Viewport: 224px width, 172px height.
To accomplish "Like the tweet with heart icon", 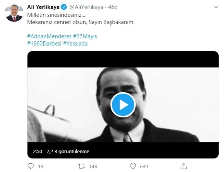I will (133, 166).
